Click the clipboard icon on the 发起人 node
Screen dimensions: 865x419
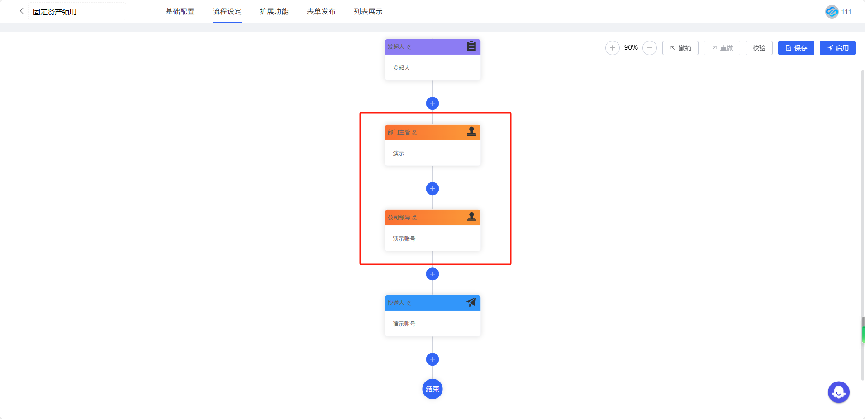[471, 46]
